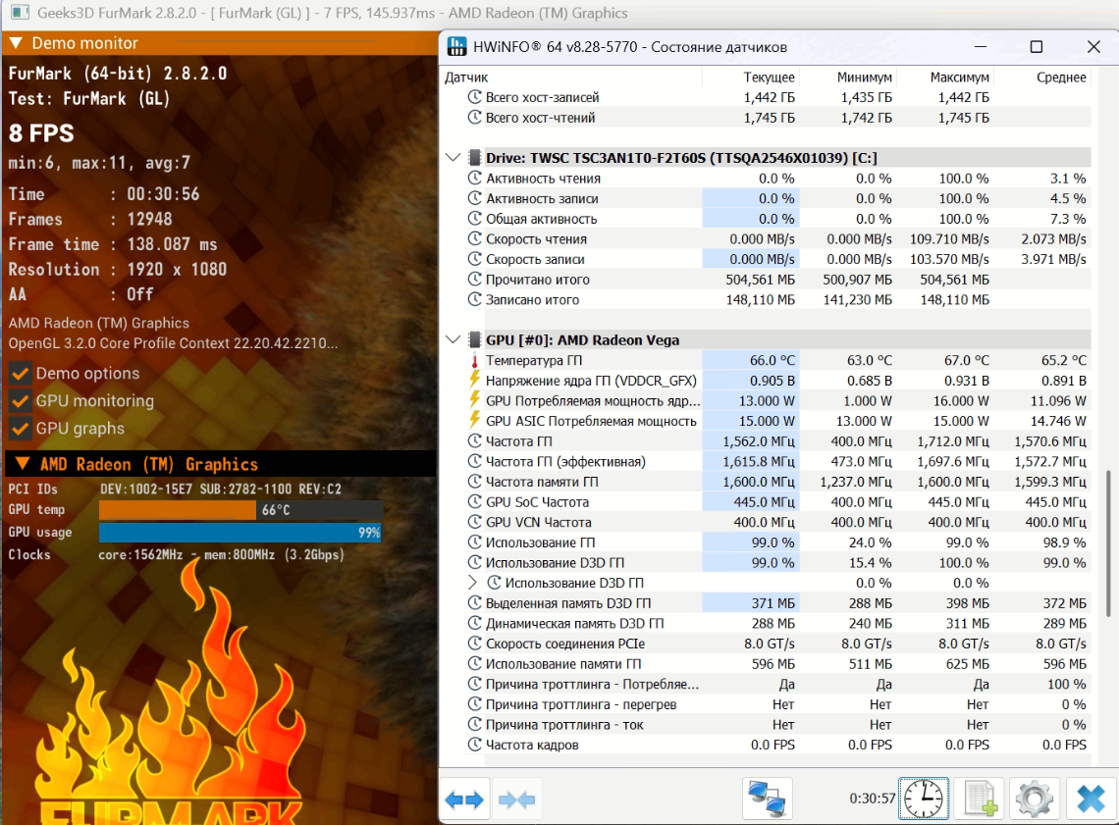The height and width of the screenshot is (825, 1119).
Task: Click the chip icon next to GPU [#0]
Action: point(474,340)
